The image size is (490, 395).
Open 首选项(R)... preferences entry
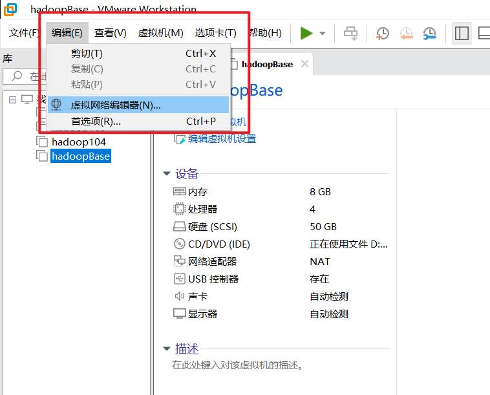tap(138, 122)
